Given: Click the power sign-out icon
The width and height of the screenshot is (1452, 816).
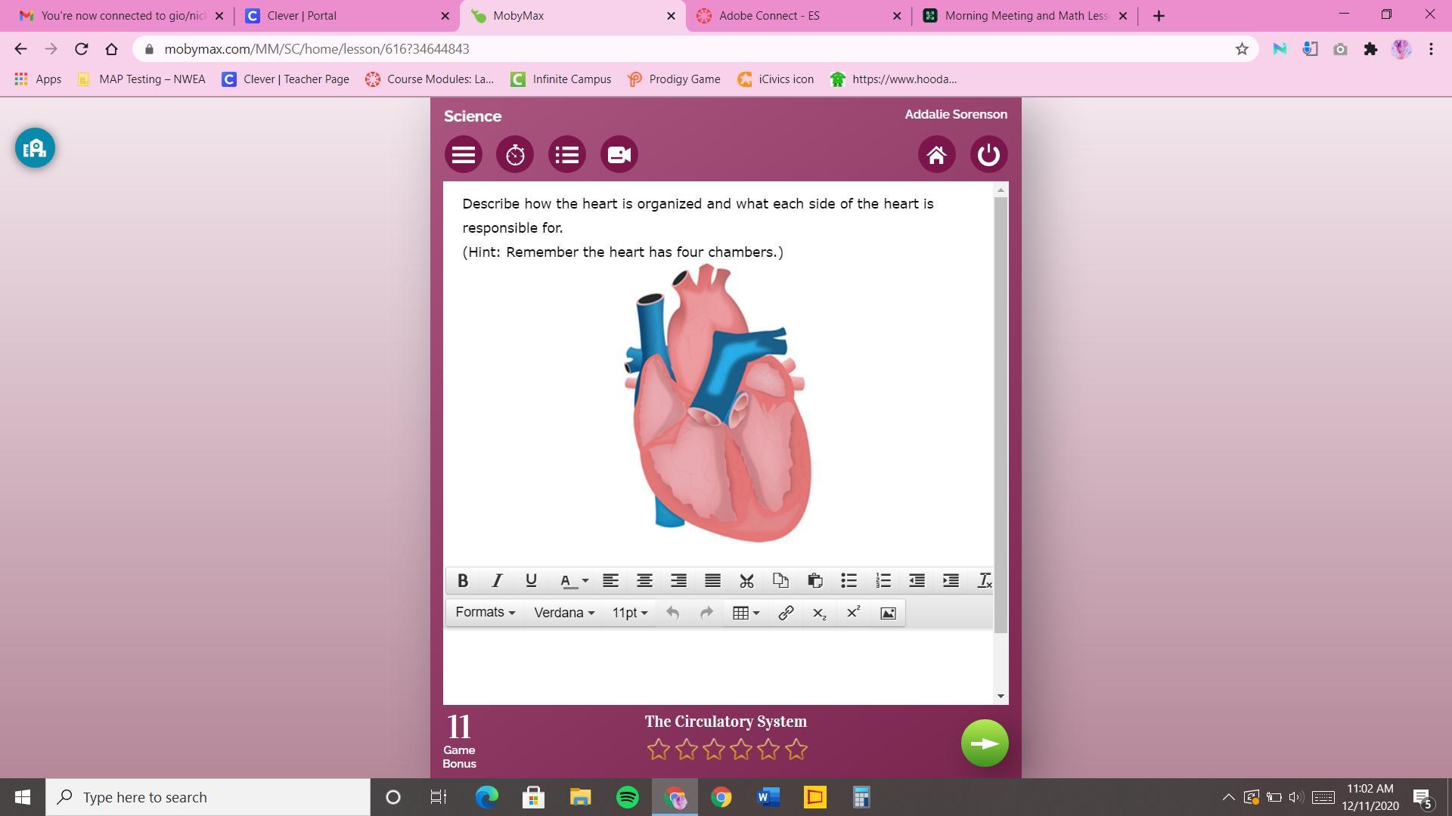Looking at the screenshot, I should (x=988, y=155).
